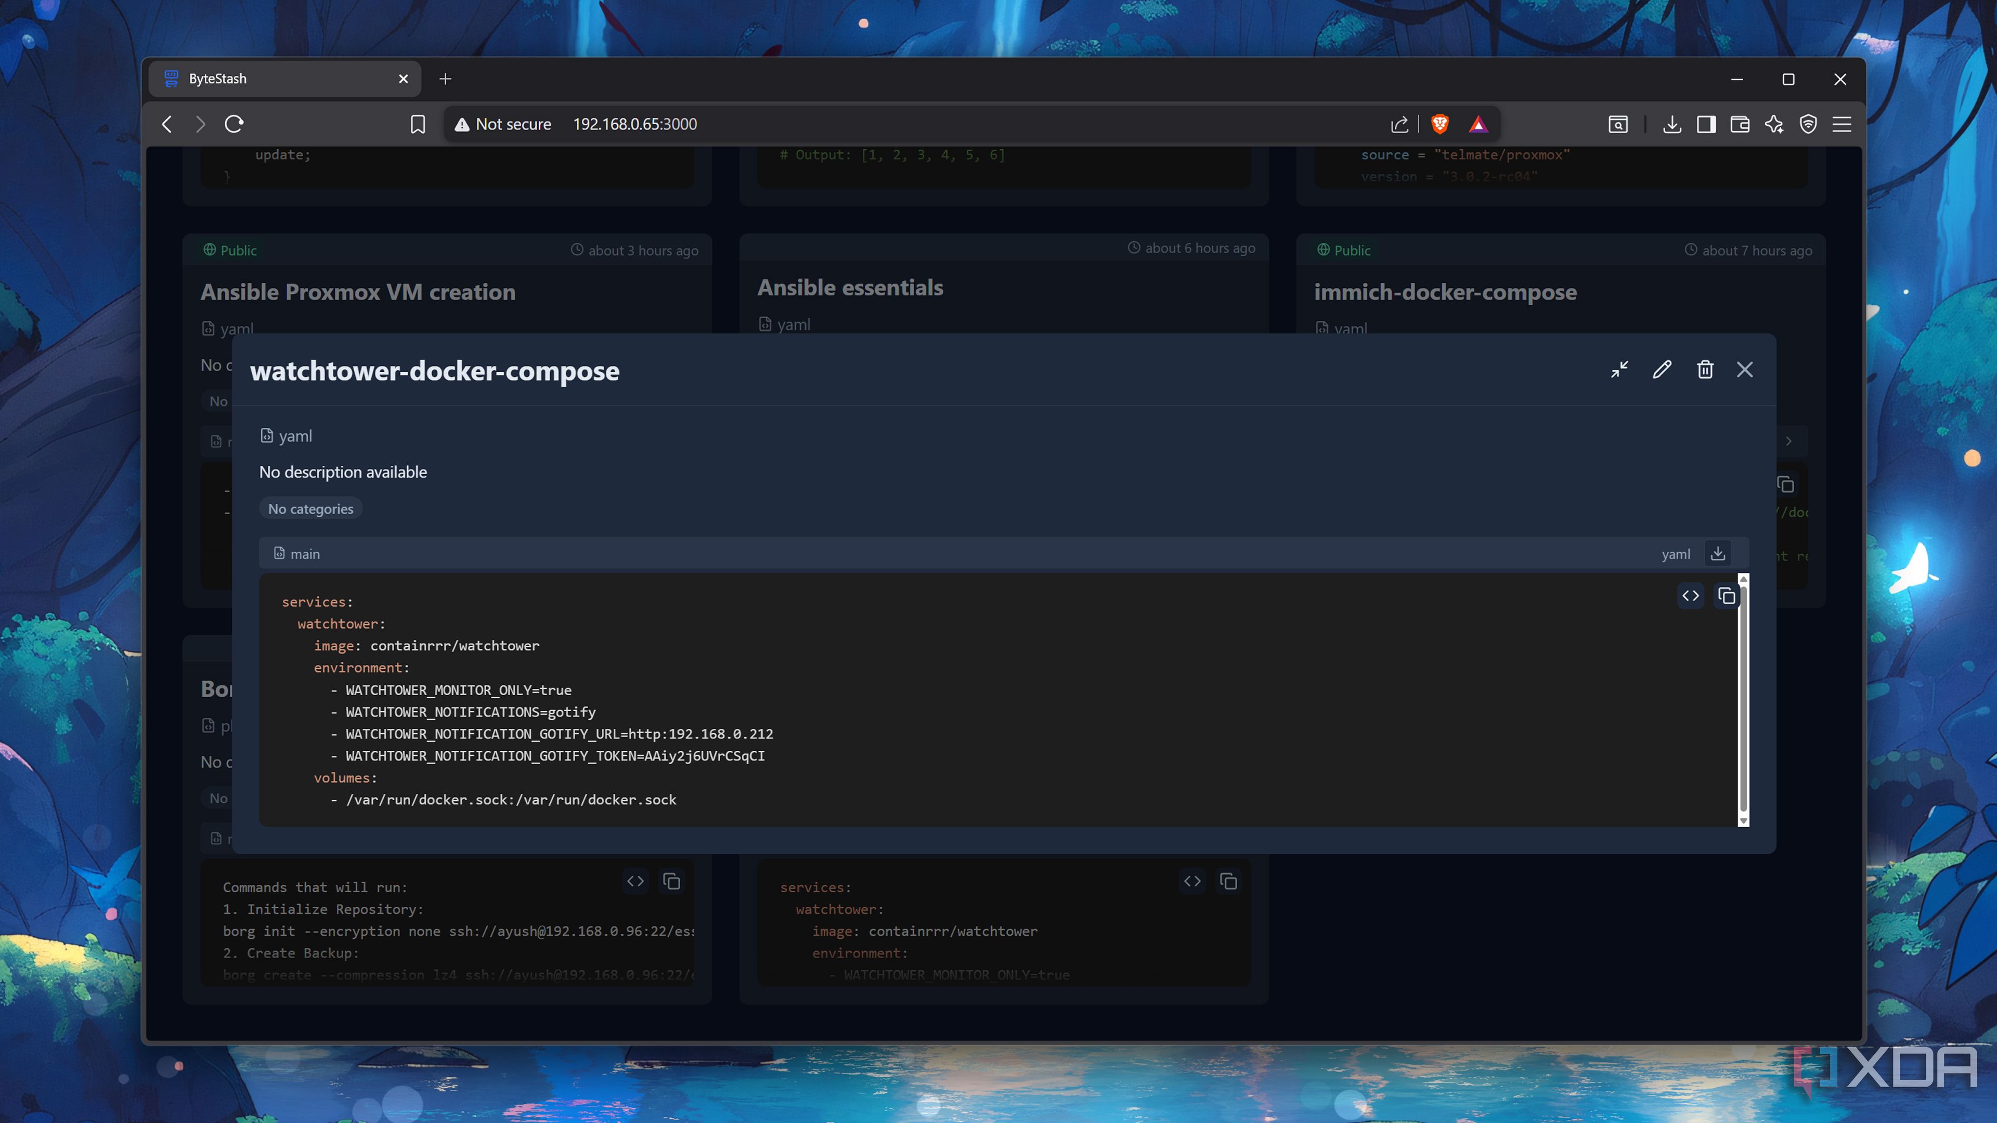Click the GOTIFY_URL environment line
1997x1123 pixels.
551,734
